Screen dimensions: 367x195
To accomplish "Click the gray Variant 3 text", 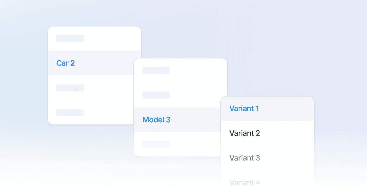I will [245, 158].
